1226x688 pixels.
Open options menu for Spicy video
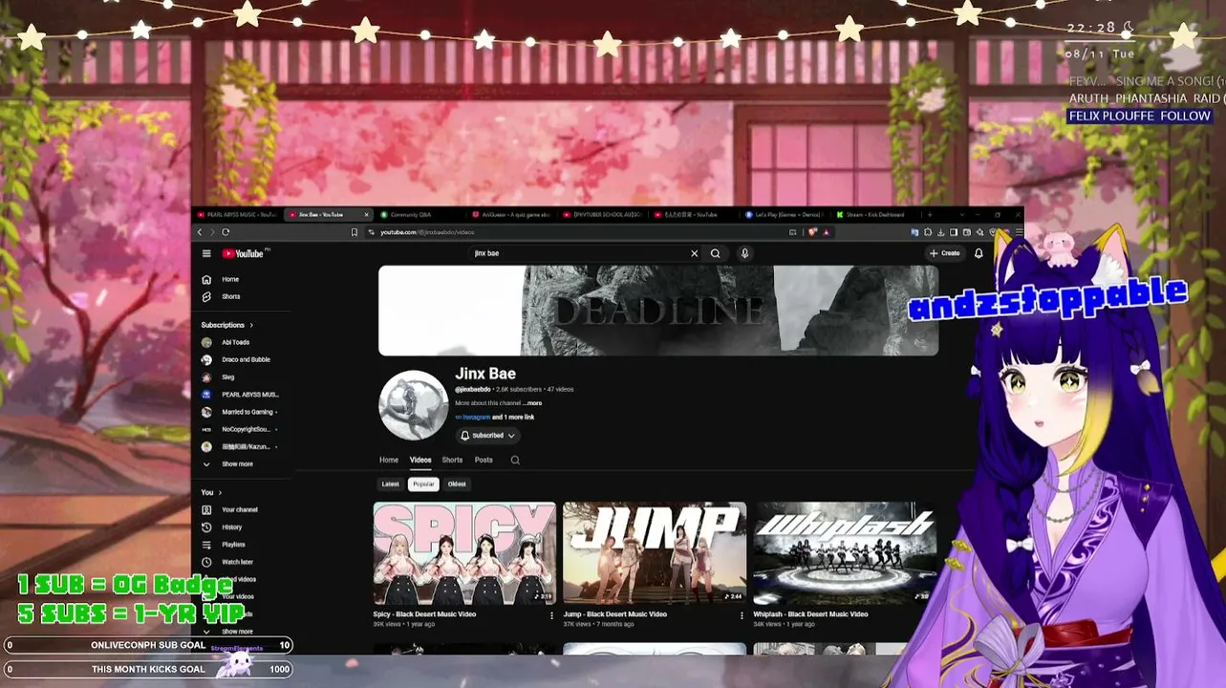[551, 615]
